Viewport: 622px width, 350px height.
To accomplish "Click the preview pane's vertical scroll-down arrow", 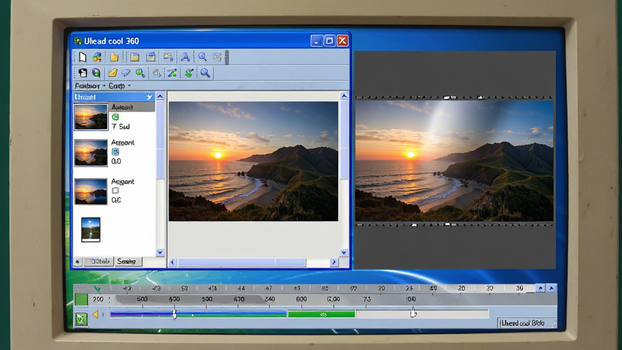I will 344,253.
